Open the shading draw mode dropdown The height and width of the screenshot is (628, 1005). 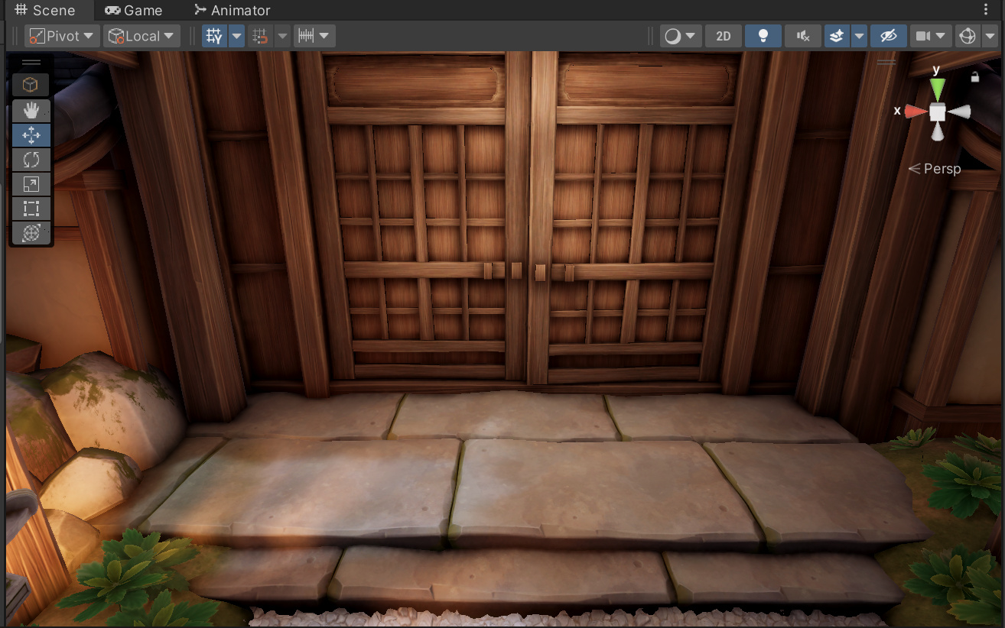[x=681, y=36]
